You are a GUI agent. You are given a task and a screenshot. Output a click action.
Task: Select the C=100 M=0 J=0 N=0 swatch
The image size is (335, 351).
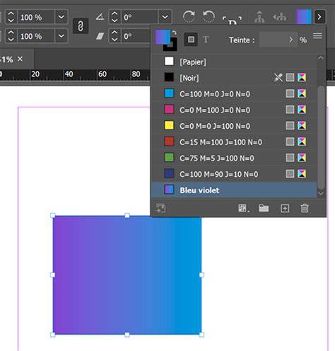(x=234, y=94)
